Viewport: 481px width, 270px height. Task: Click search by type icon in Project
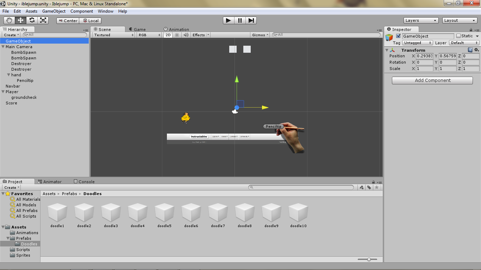362,187
